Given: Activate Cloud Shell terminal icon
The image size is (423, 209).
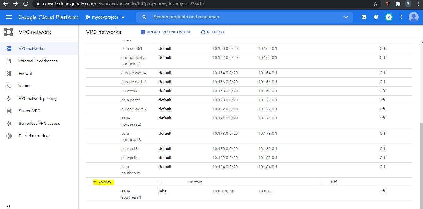Looking at the screenshot, I should pyautogui.click(x=363, y=17).
